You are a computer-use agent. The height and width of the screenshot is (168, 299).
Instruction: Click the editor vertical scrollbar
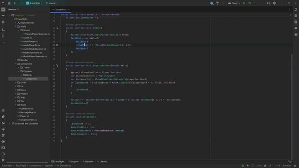coord(292,107)
